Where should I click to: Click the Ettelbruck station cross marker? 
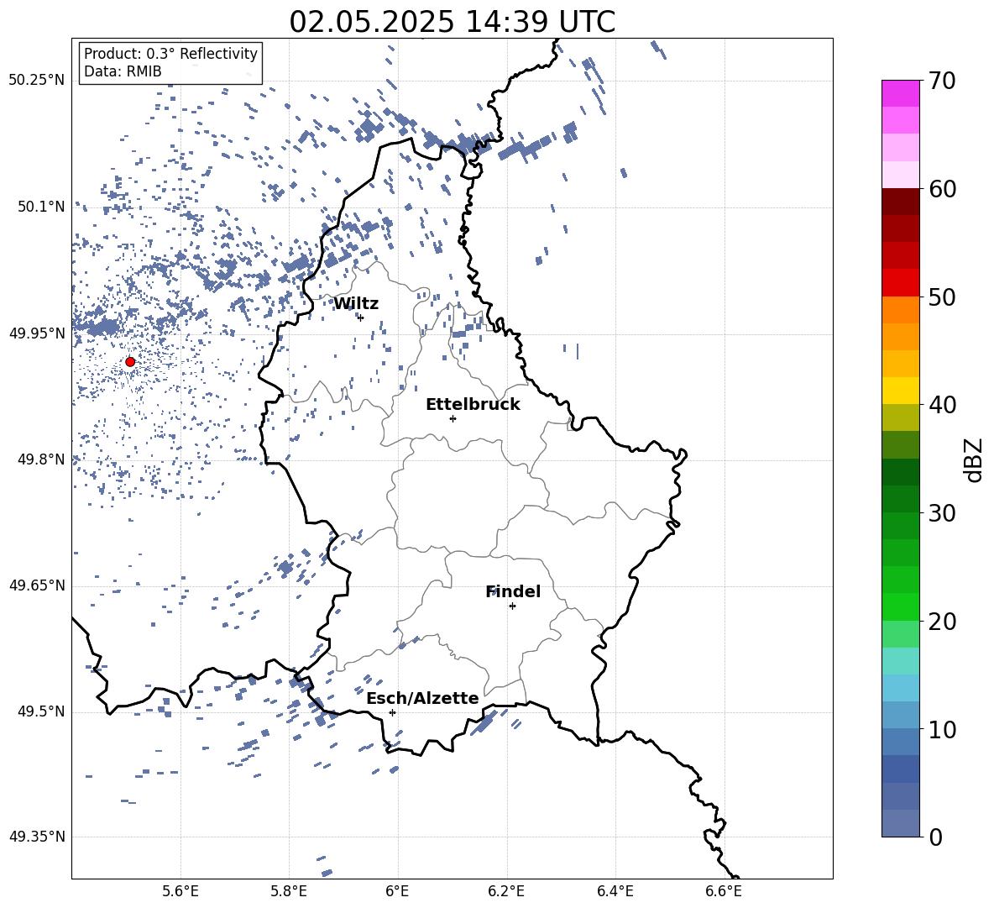pyautogui.click(x=453, y=418)
